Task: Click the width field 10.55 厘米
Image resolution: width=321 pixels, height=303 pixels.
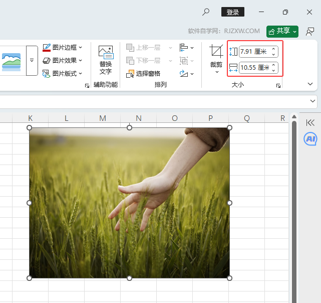Action: coord(255,68)
